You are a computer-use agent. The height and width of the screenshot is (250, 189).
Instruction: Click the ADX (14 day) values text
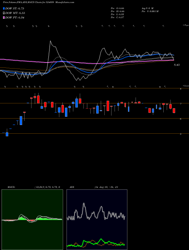click(106, 187)
